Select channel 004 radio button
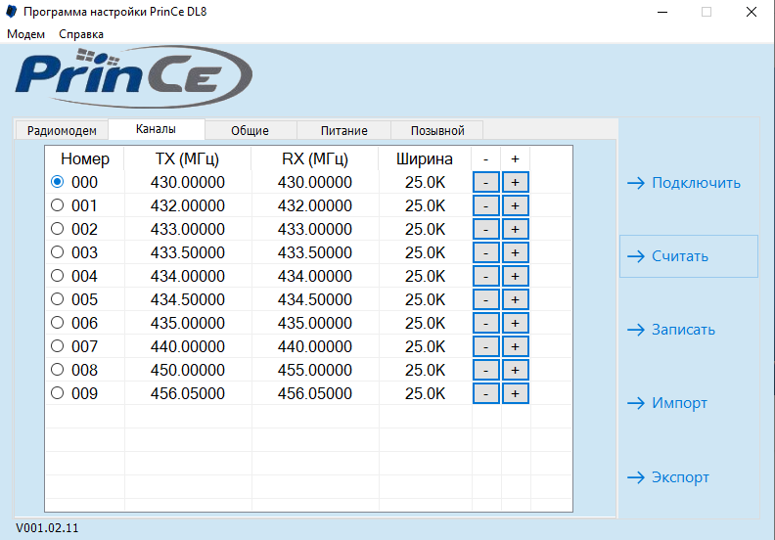This screenshot has height=540, width=775. point(58,276)
